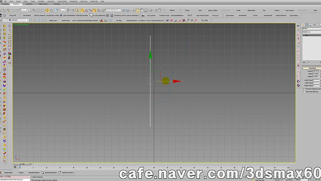Toggle Angle Snap on
321x181 pixels.
click(x=87, y=10)
